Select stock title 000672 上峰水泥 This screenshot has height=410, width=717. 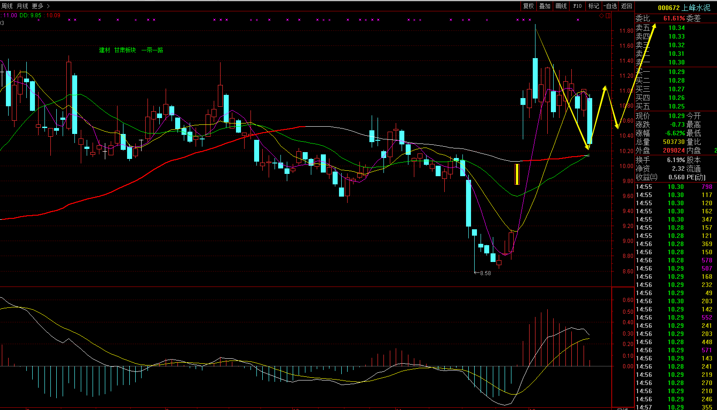(x=684, y=8)
